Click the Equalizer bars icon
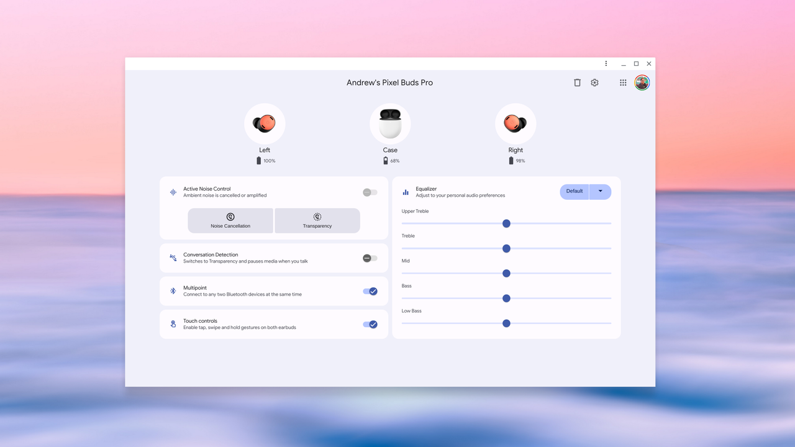Screen dimensions: 795x447 click(x=406, y=192)
